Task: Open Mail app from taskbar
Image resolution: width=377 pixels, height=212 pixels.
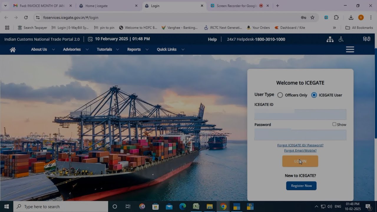Action: [x=169, y=206]
